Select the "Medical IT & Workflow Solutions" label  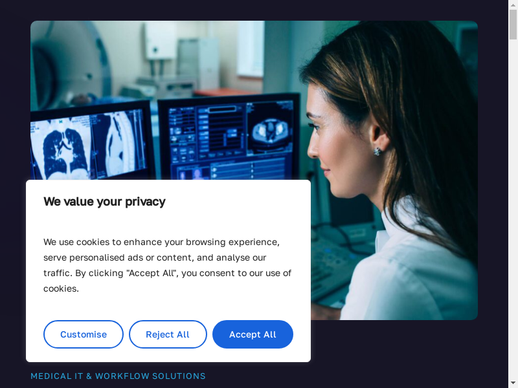118,376
